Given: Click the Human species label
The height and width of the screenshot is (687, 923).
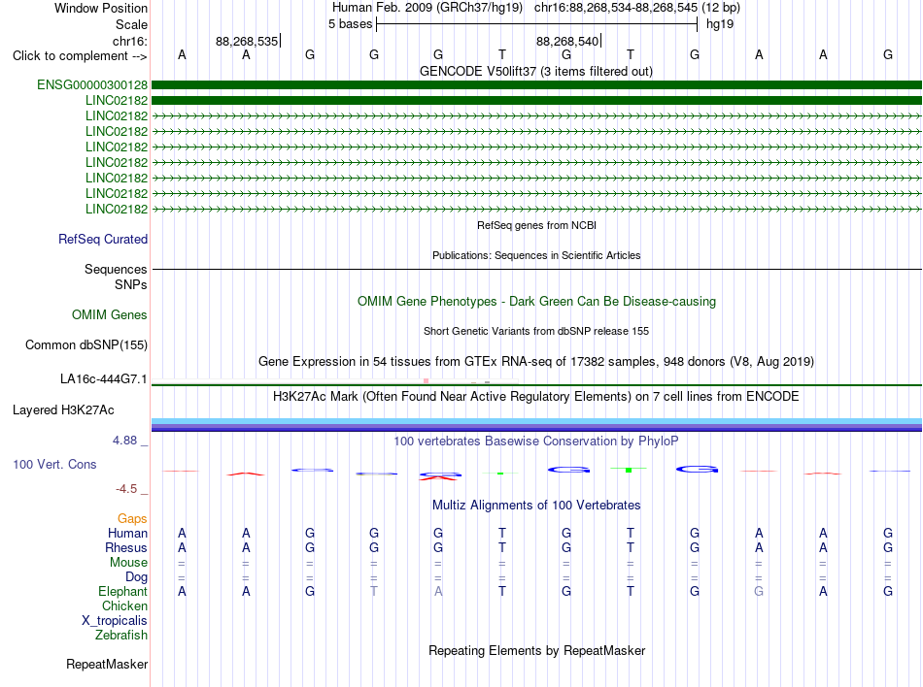Looking at the screenshot, I should point(127,533).
